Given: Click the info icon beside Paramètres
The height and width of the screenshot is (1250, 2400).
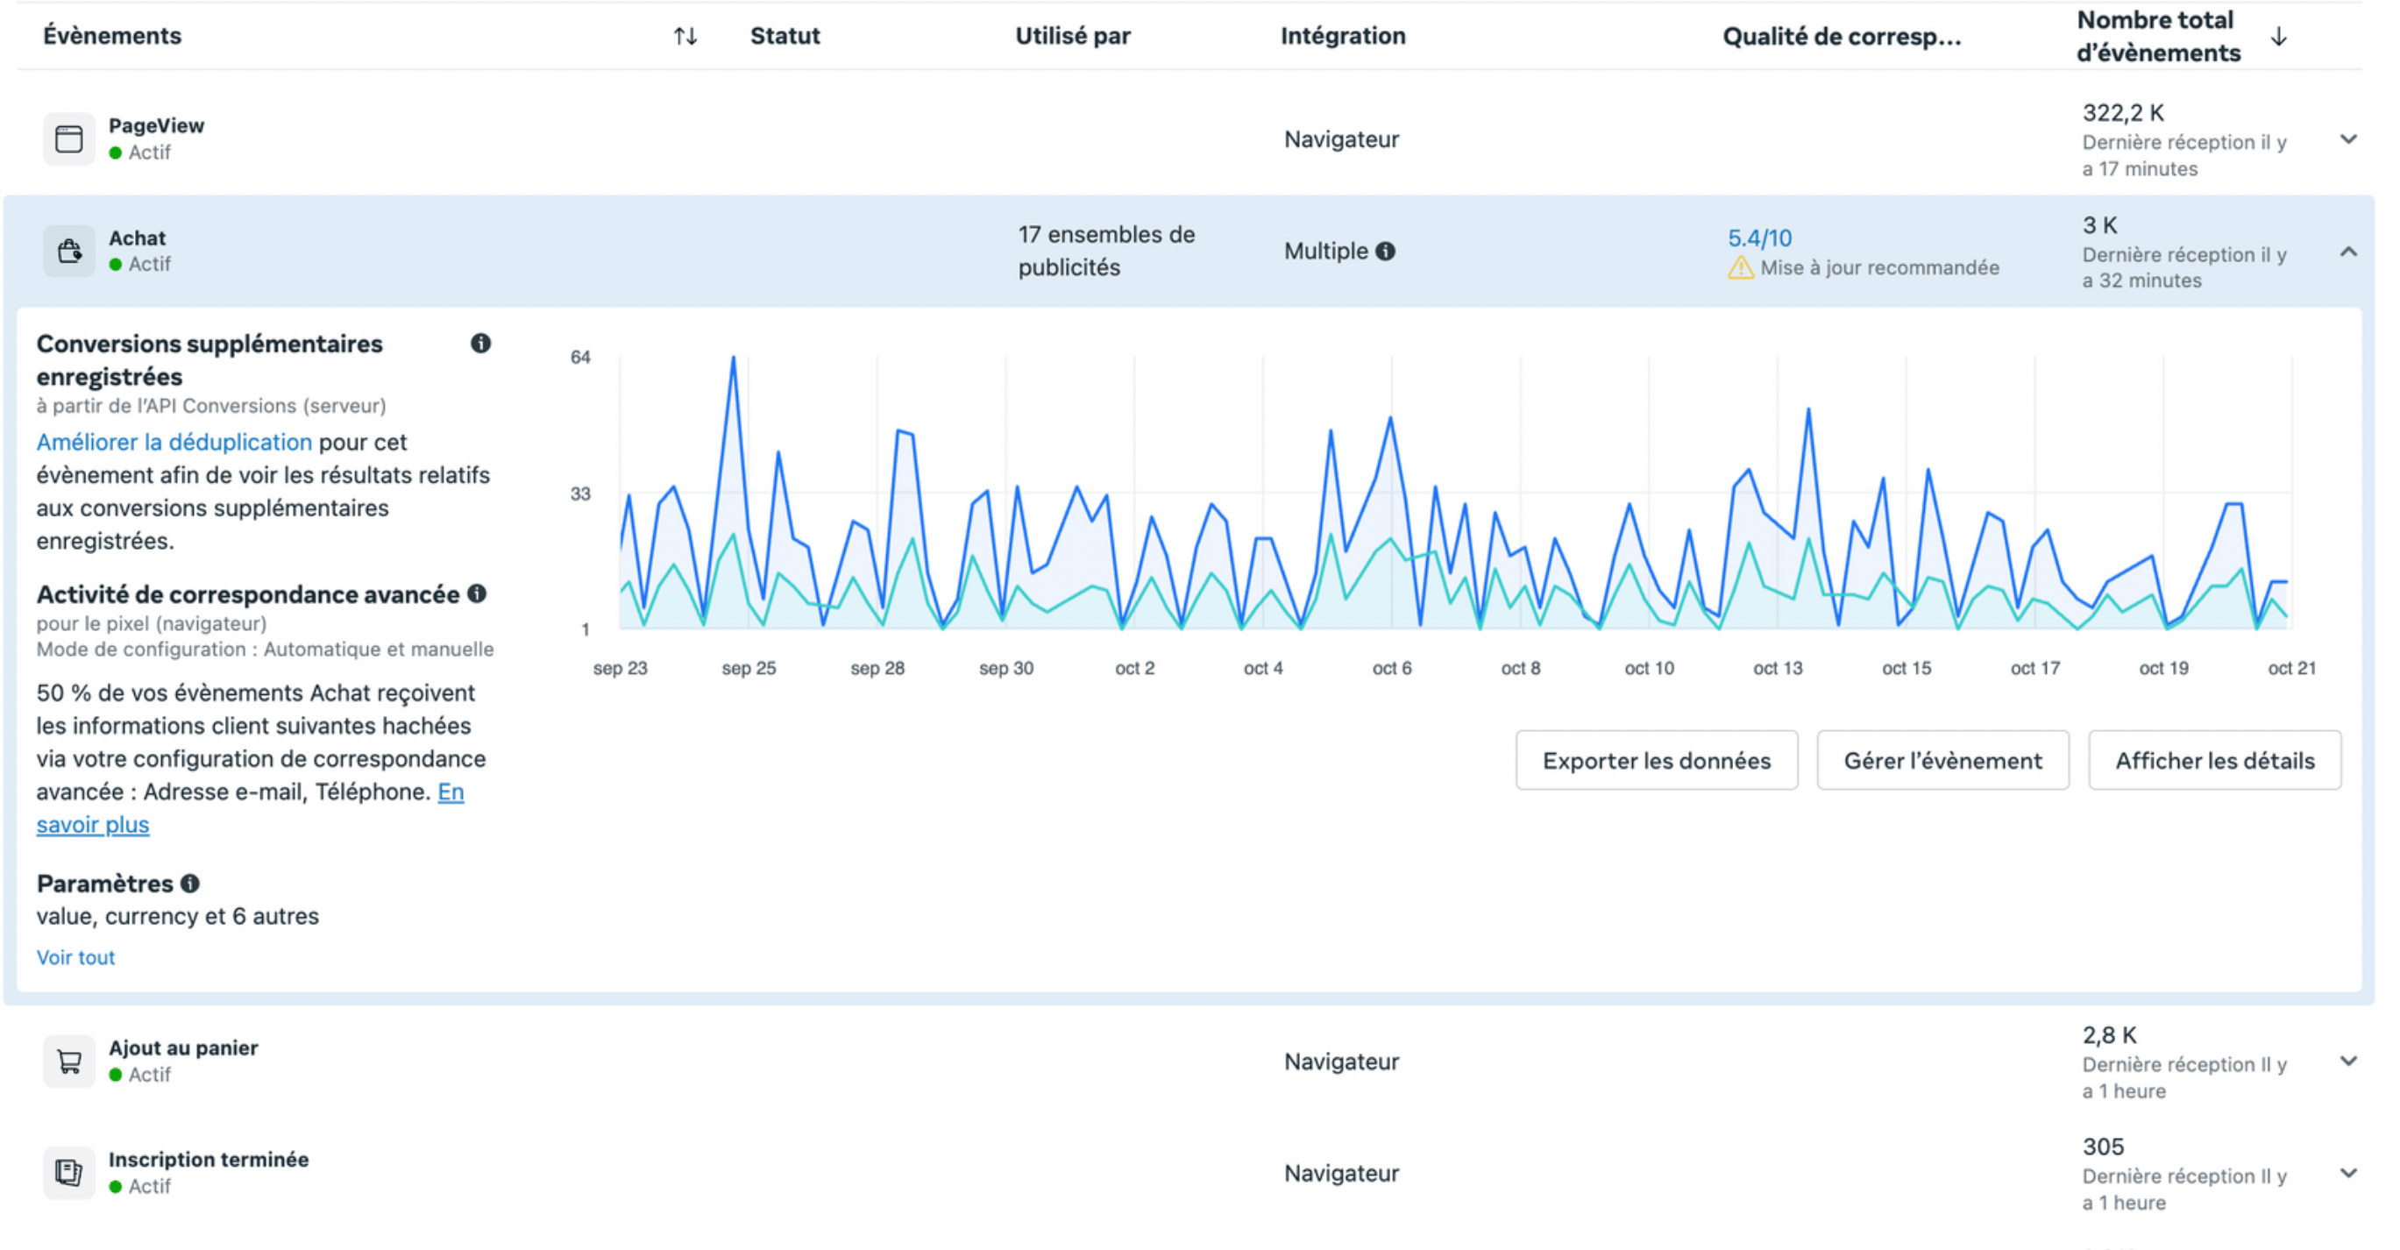Looking at the screenshot, I should point(190,883).
